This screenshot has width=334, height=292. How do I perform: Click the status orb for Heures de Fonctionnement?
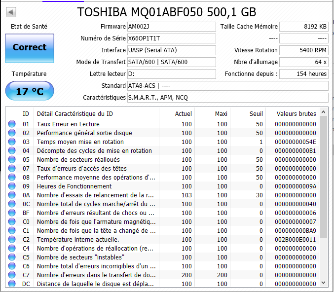pos(12,186)
